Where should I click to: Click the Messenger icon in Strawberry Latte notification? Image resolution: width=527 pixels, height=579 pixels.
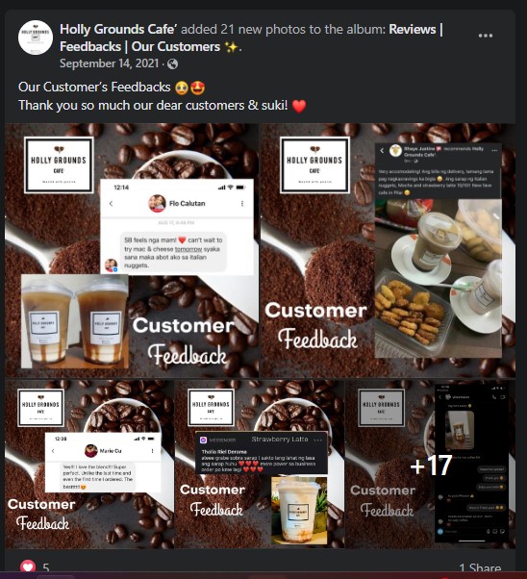click(x=203, y=440)
